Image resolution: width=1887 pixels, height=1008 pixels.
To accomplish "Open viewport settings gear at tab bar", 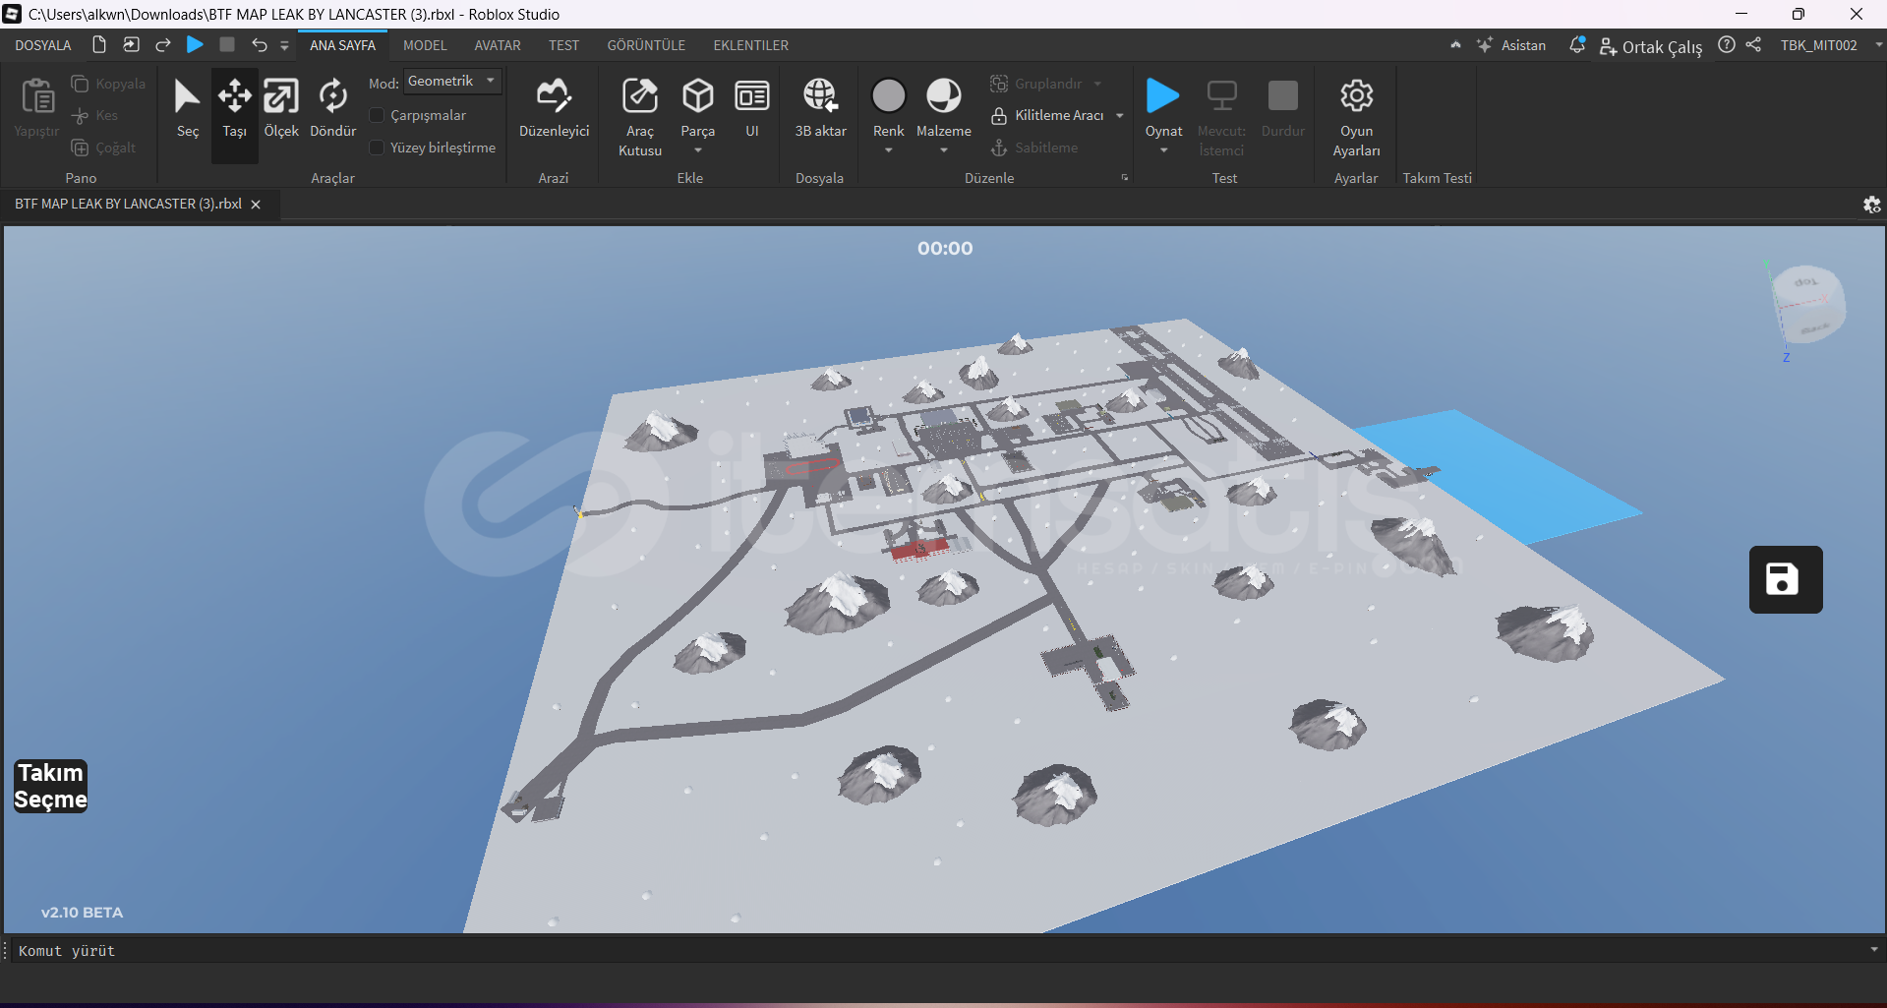I will click(x=1871, y=205).
